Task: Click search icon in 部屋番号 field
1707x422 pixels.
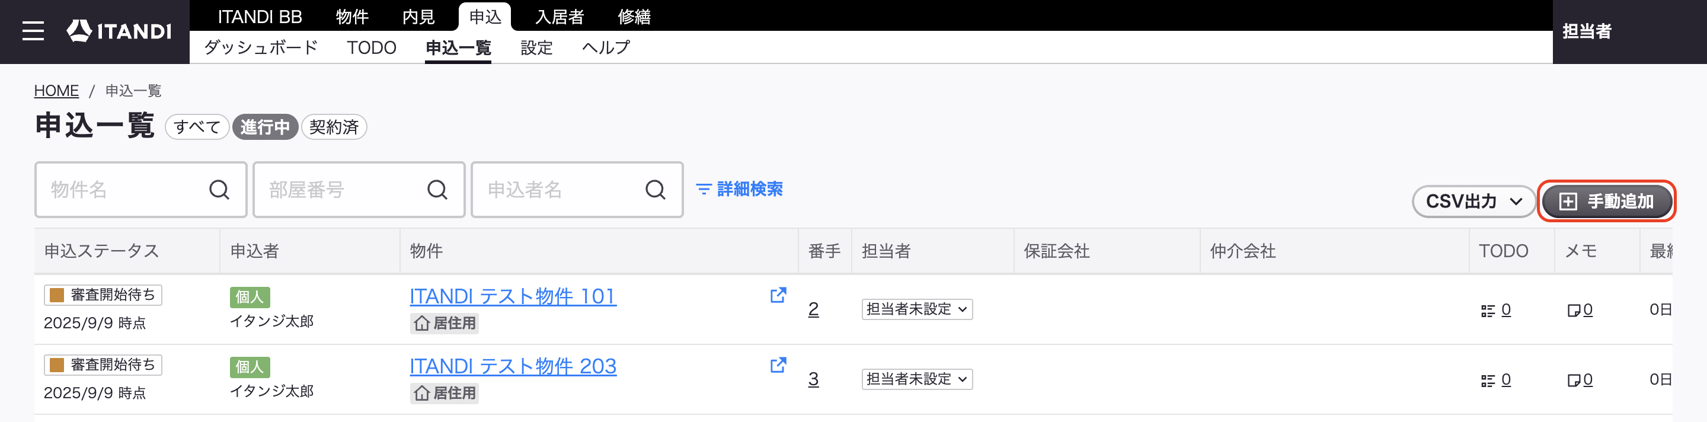Action: tap(437, 190)
